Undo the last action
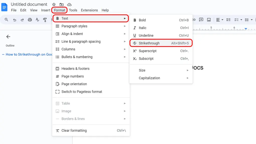This screenshot has width=256, height=144. tap(14, 19)
